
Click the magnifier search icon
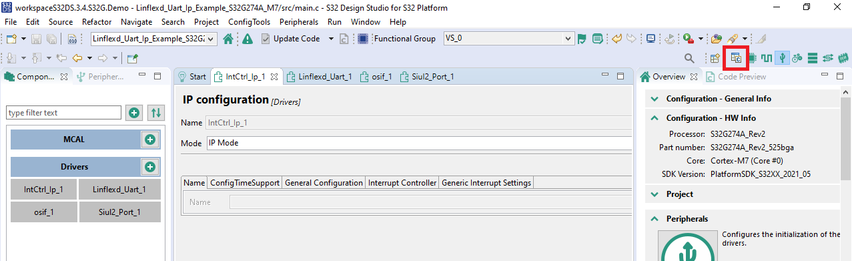pyautogui.click(x=689, y=59)
